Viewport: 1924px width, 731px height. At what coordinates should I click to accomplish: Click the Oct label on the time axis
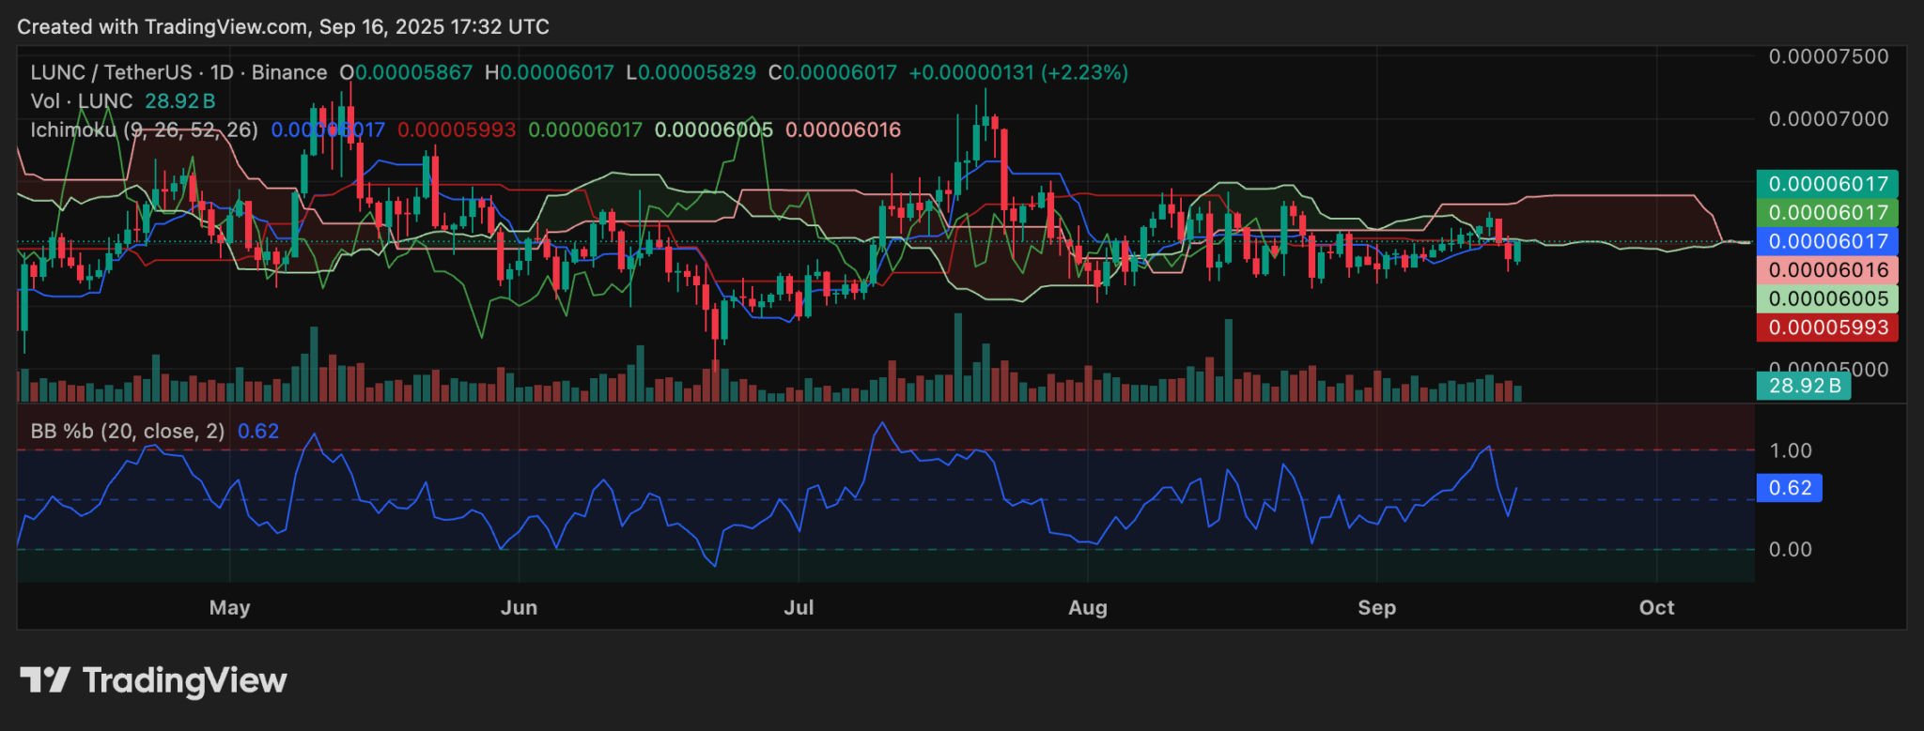[x=1656, y=607]
